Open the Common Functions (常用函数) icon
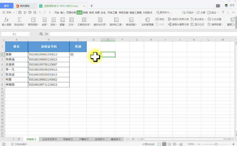The height and width of the screenshot is (146, 237). 33,20
